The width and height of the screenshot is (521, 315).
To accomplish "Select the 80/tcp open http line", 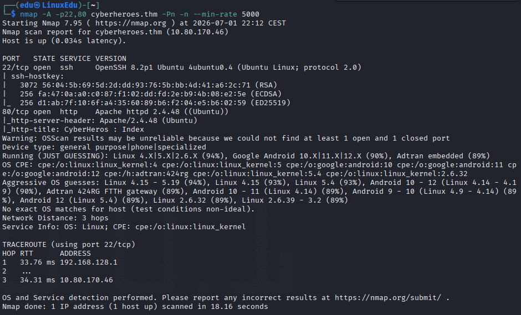I will click(115, 111).
